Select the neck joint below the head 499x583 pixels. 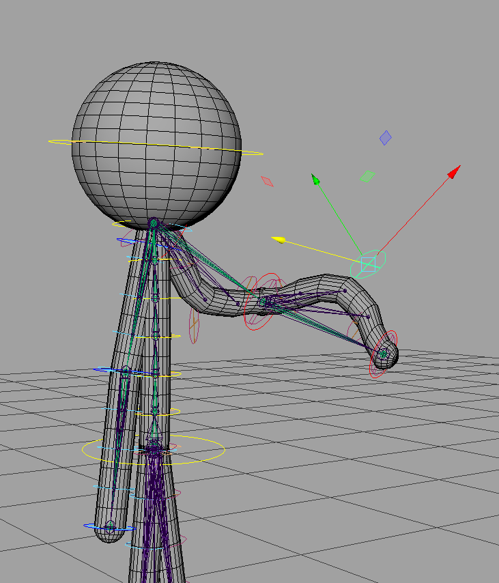pyautogui.click(x=154, y=223)
